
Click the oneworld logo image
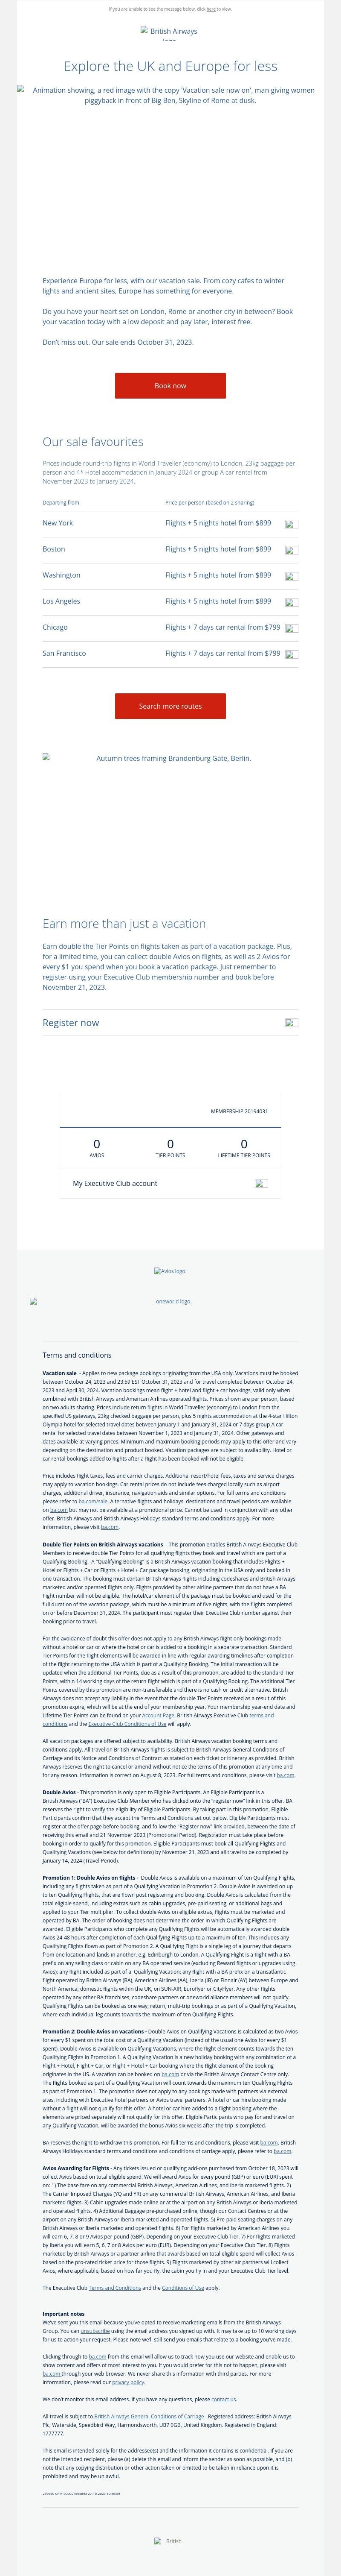(170, 1302)
